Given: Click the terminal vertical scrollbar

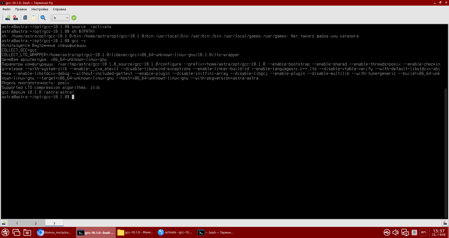Looking at the screenshot, I should [x=446, y=153].
